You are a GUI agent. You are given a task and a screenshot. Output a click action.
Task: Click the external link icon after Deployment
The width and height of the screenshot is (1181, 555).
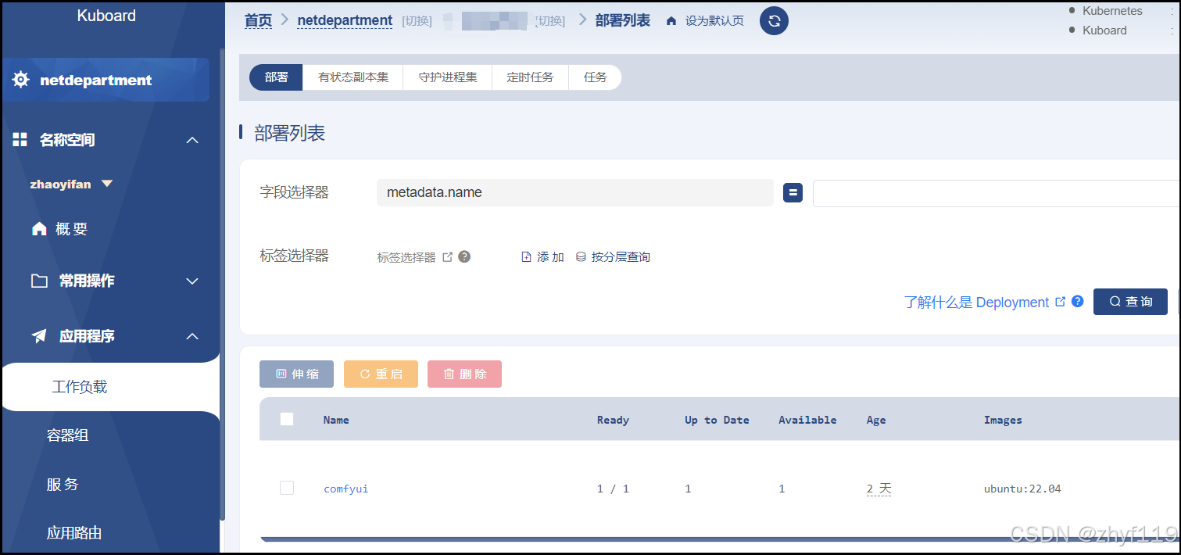click(1061, 301)
